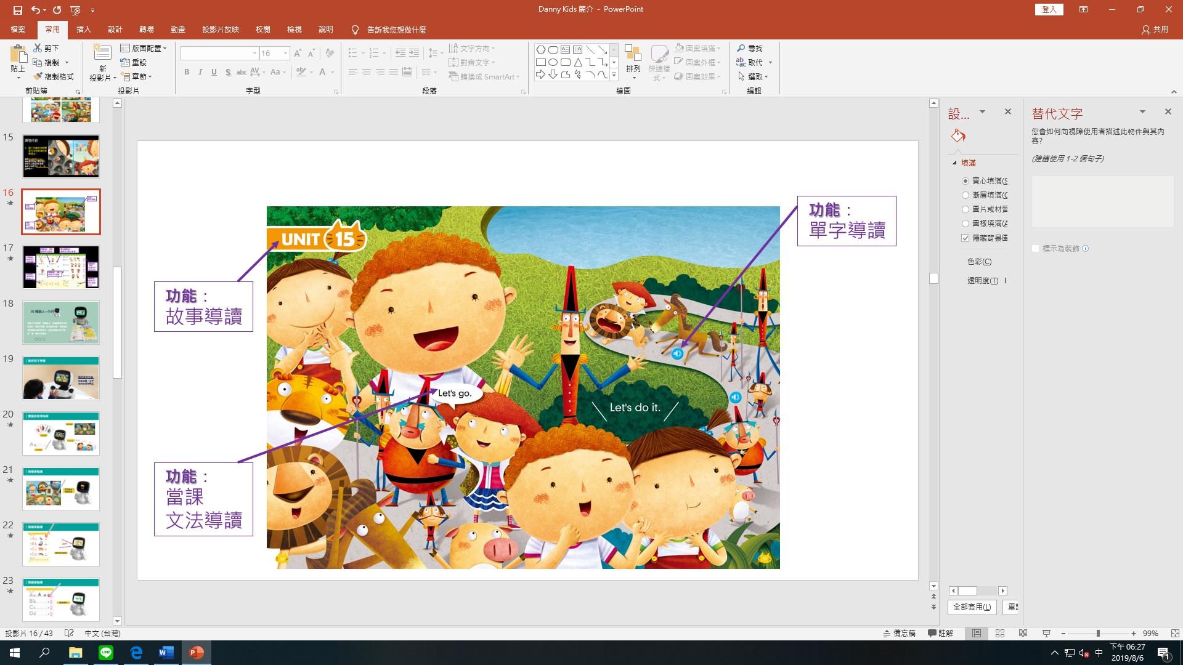Toggle the Comments 註解 pane

click(x=941, y=633)
